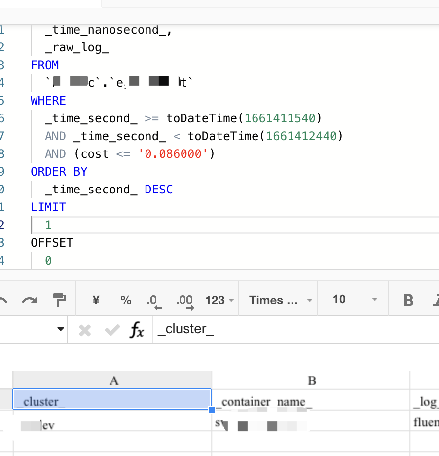Click the '0.086000' cost value
Screen dimensions: 439x456
click(173, 153)
